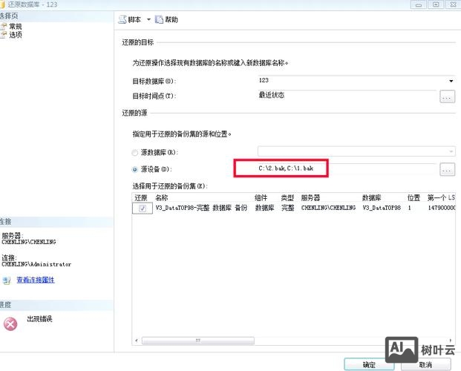Click the browse button for 源设备
The height and width of the screenshot is (371, 461).
(x=447, y=169)
